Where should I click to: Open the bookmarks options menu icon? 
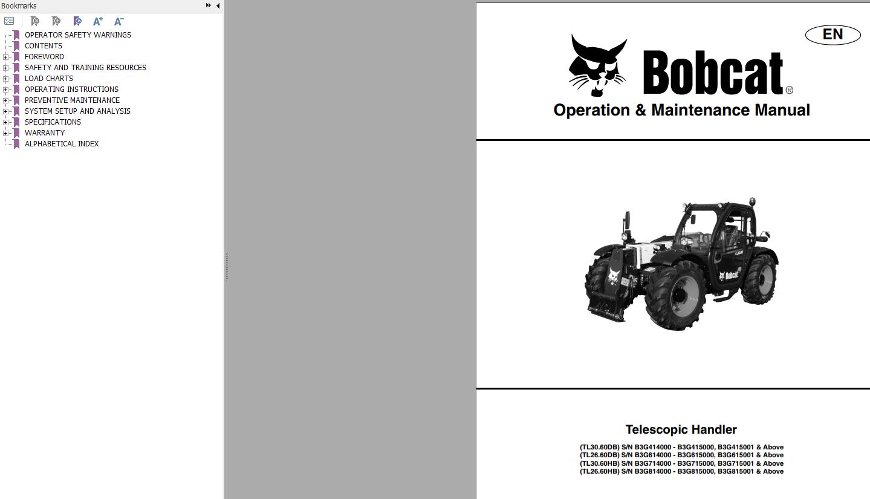pos(8,21)
